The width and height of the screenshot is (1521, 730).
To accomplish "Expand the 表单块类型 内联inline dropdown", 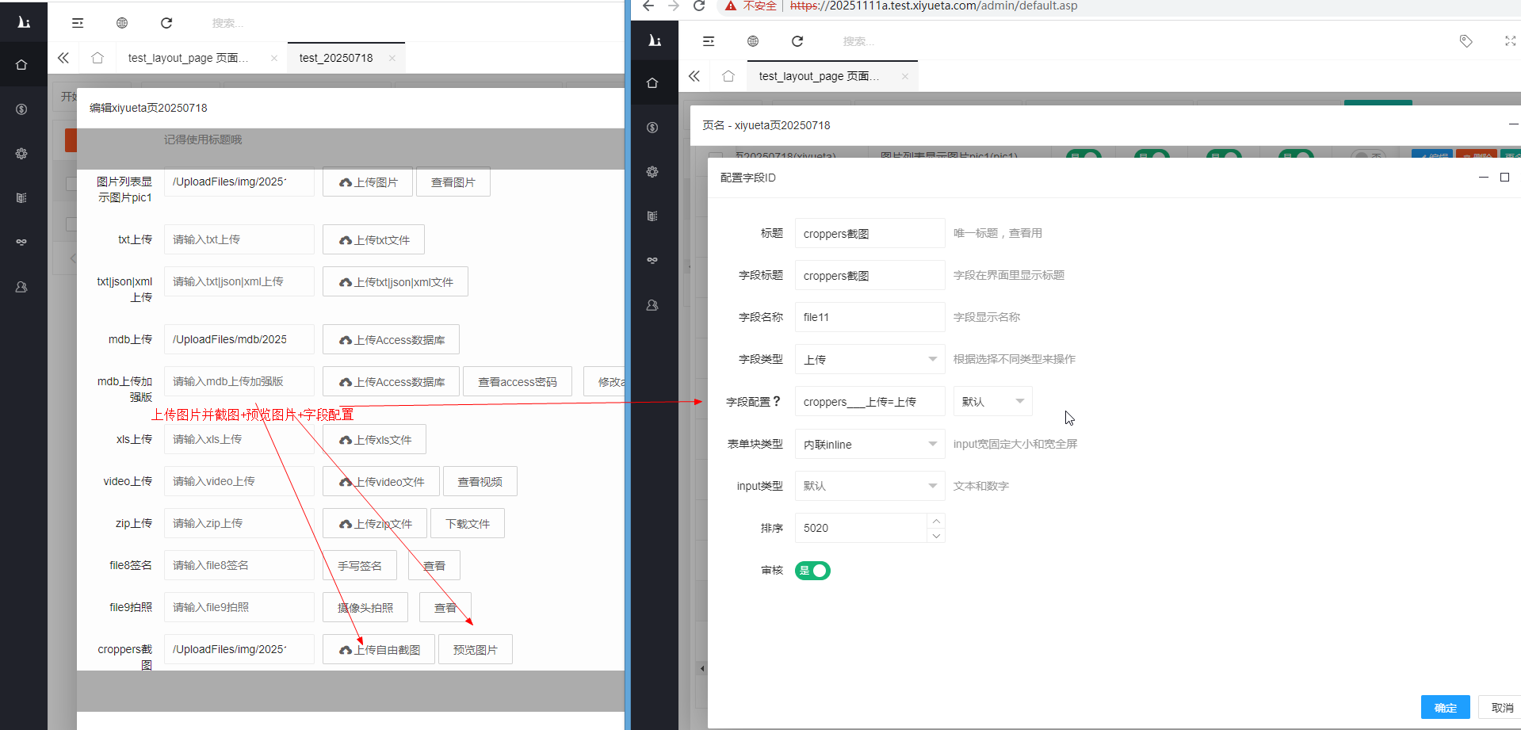I will click(869, 444).
